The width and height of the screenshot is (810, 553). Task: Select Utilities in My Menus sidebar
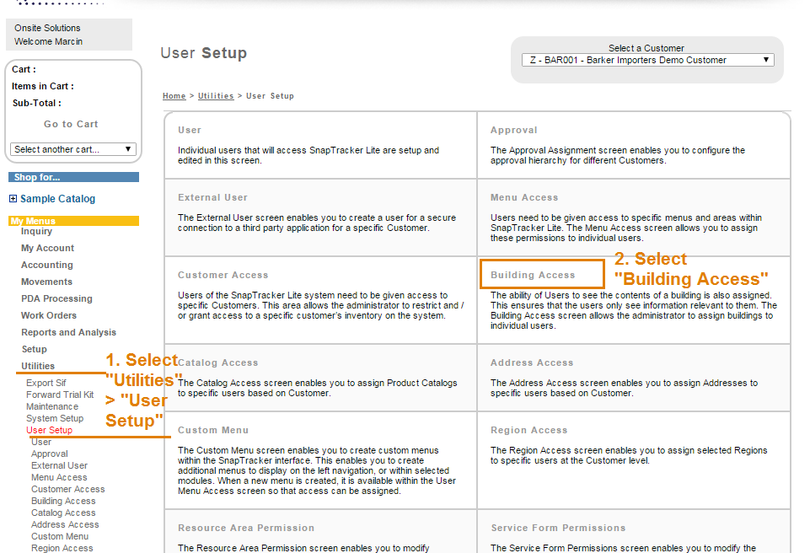pos(38,366)
